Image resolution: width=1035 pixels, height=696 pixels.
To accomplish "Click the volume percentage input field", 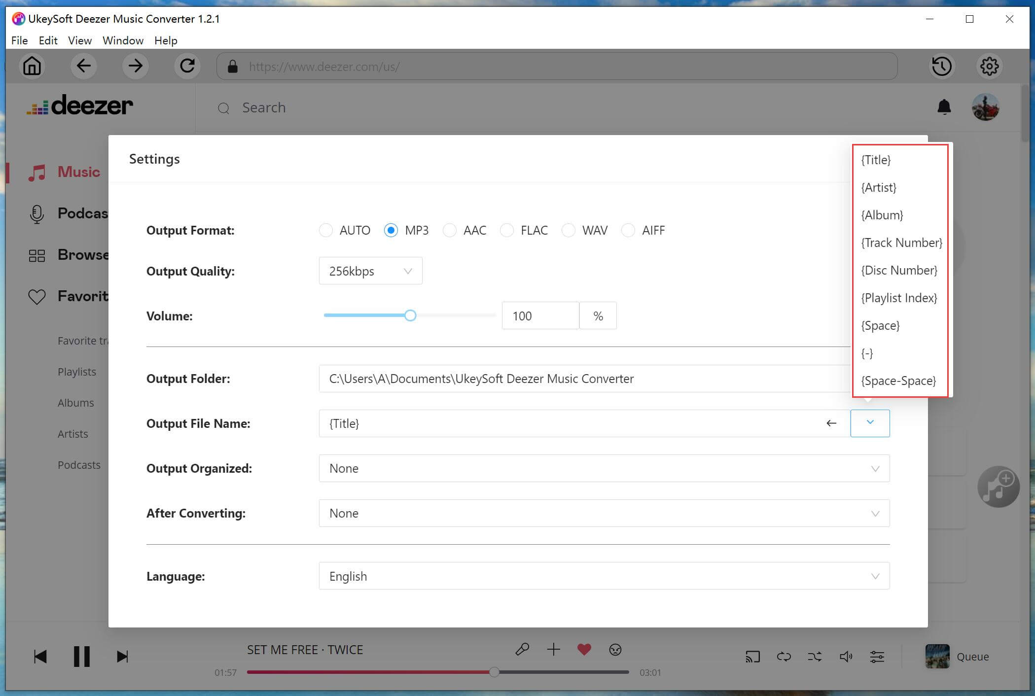I will click(540, 315).
